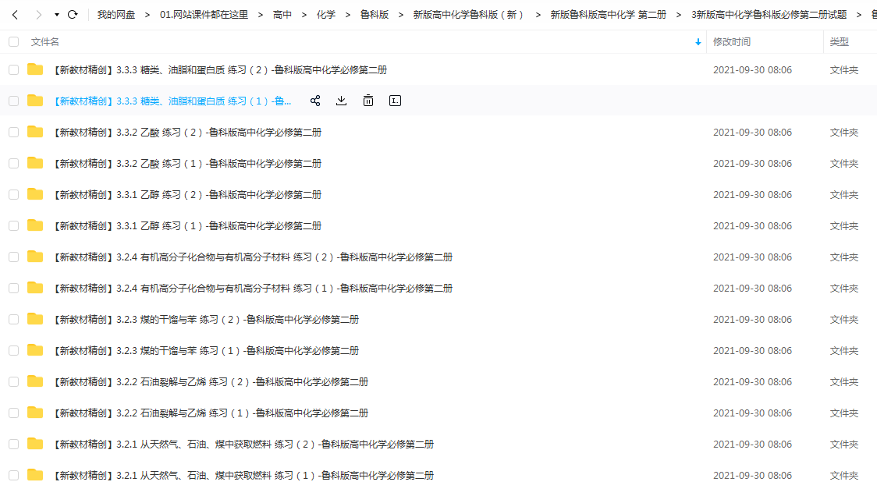Viewport: 877px width, 496px height.
Task: Open folder icon of 3.2.1 从天然气 练习(1)
Action: (x=35, y=475)
